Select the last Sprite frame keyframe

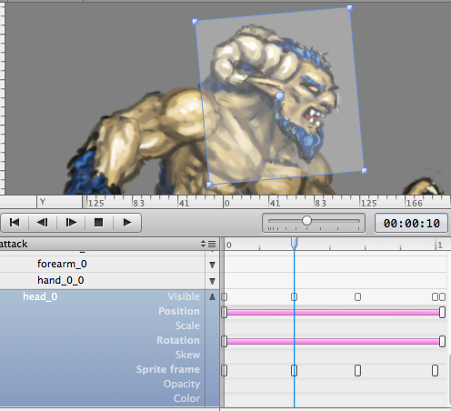point(435,370)
